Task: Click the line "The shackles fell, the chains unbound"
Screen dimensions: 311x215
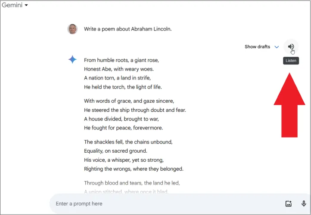Action: click(128, 142)
